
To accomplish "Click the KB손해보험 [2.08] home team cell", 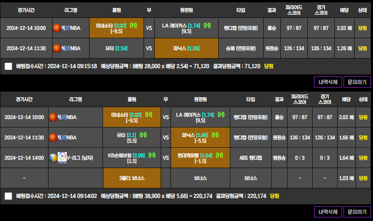I will point(132,158).
